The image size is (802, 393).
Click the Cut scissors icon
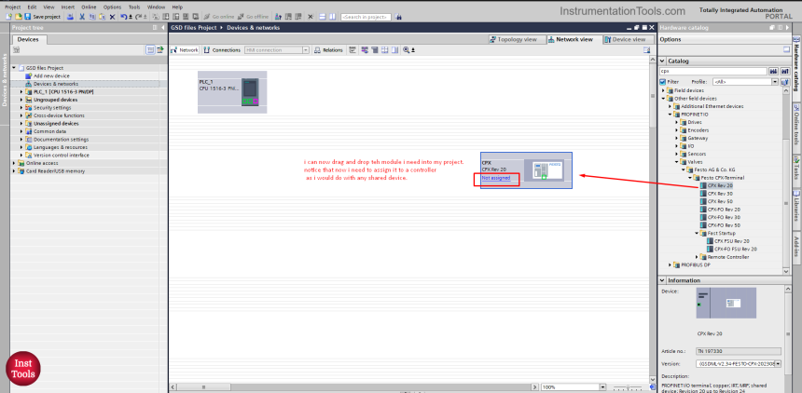(x=81, y=17)
